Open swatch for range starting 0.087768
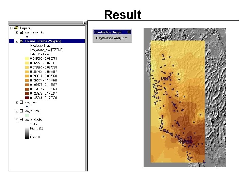The height and width of the screenshot is (184, 245). 27,72
